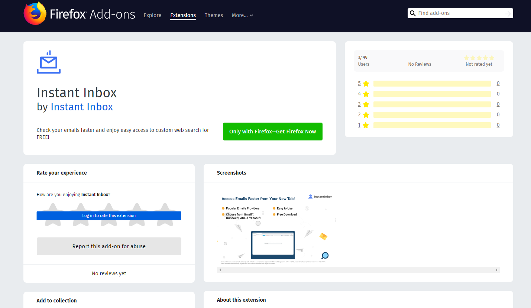Image resolution: width=531 pixels, height=308 pixels.
Task: Click the Firefox logo icon
Action: pos(35,14)
